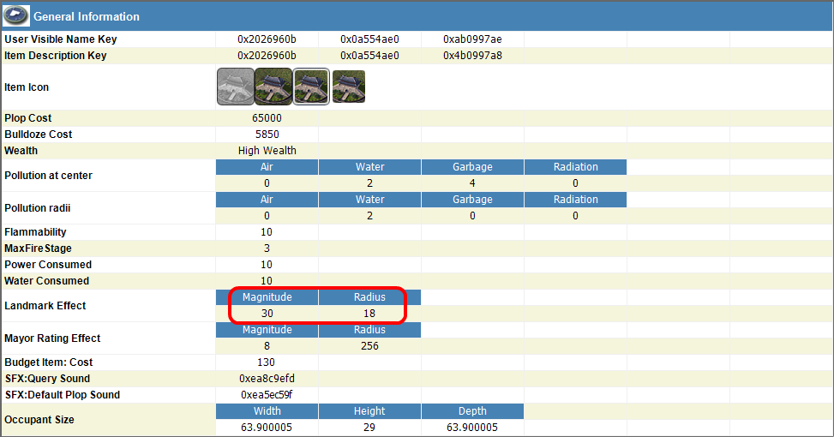Click the Plop Cost value 65000
Screen dimensions: 834x437
tap(267, 118)
